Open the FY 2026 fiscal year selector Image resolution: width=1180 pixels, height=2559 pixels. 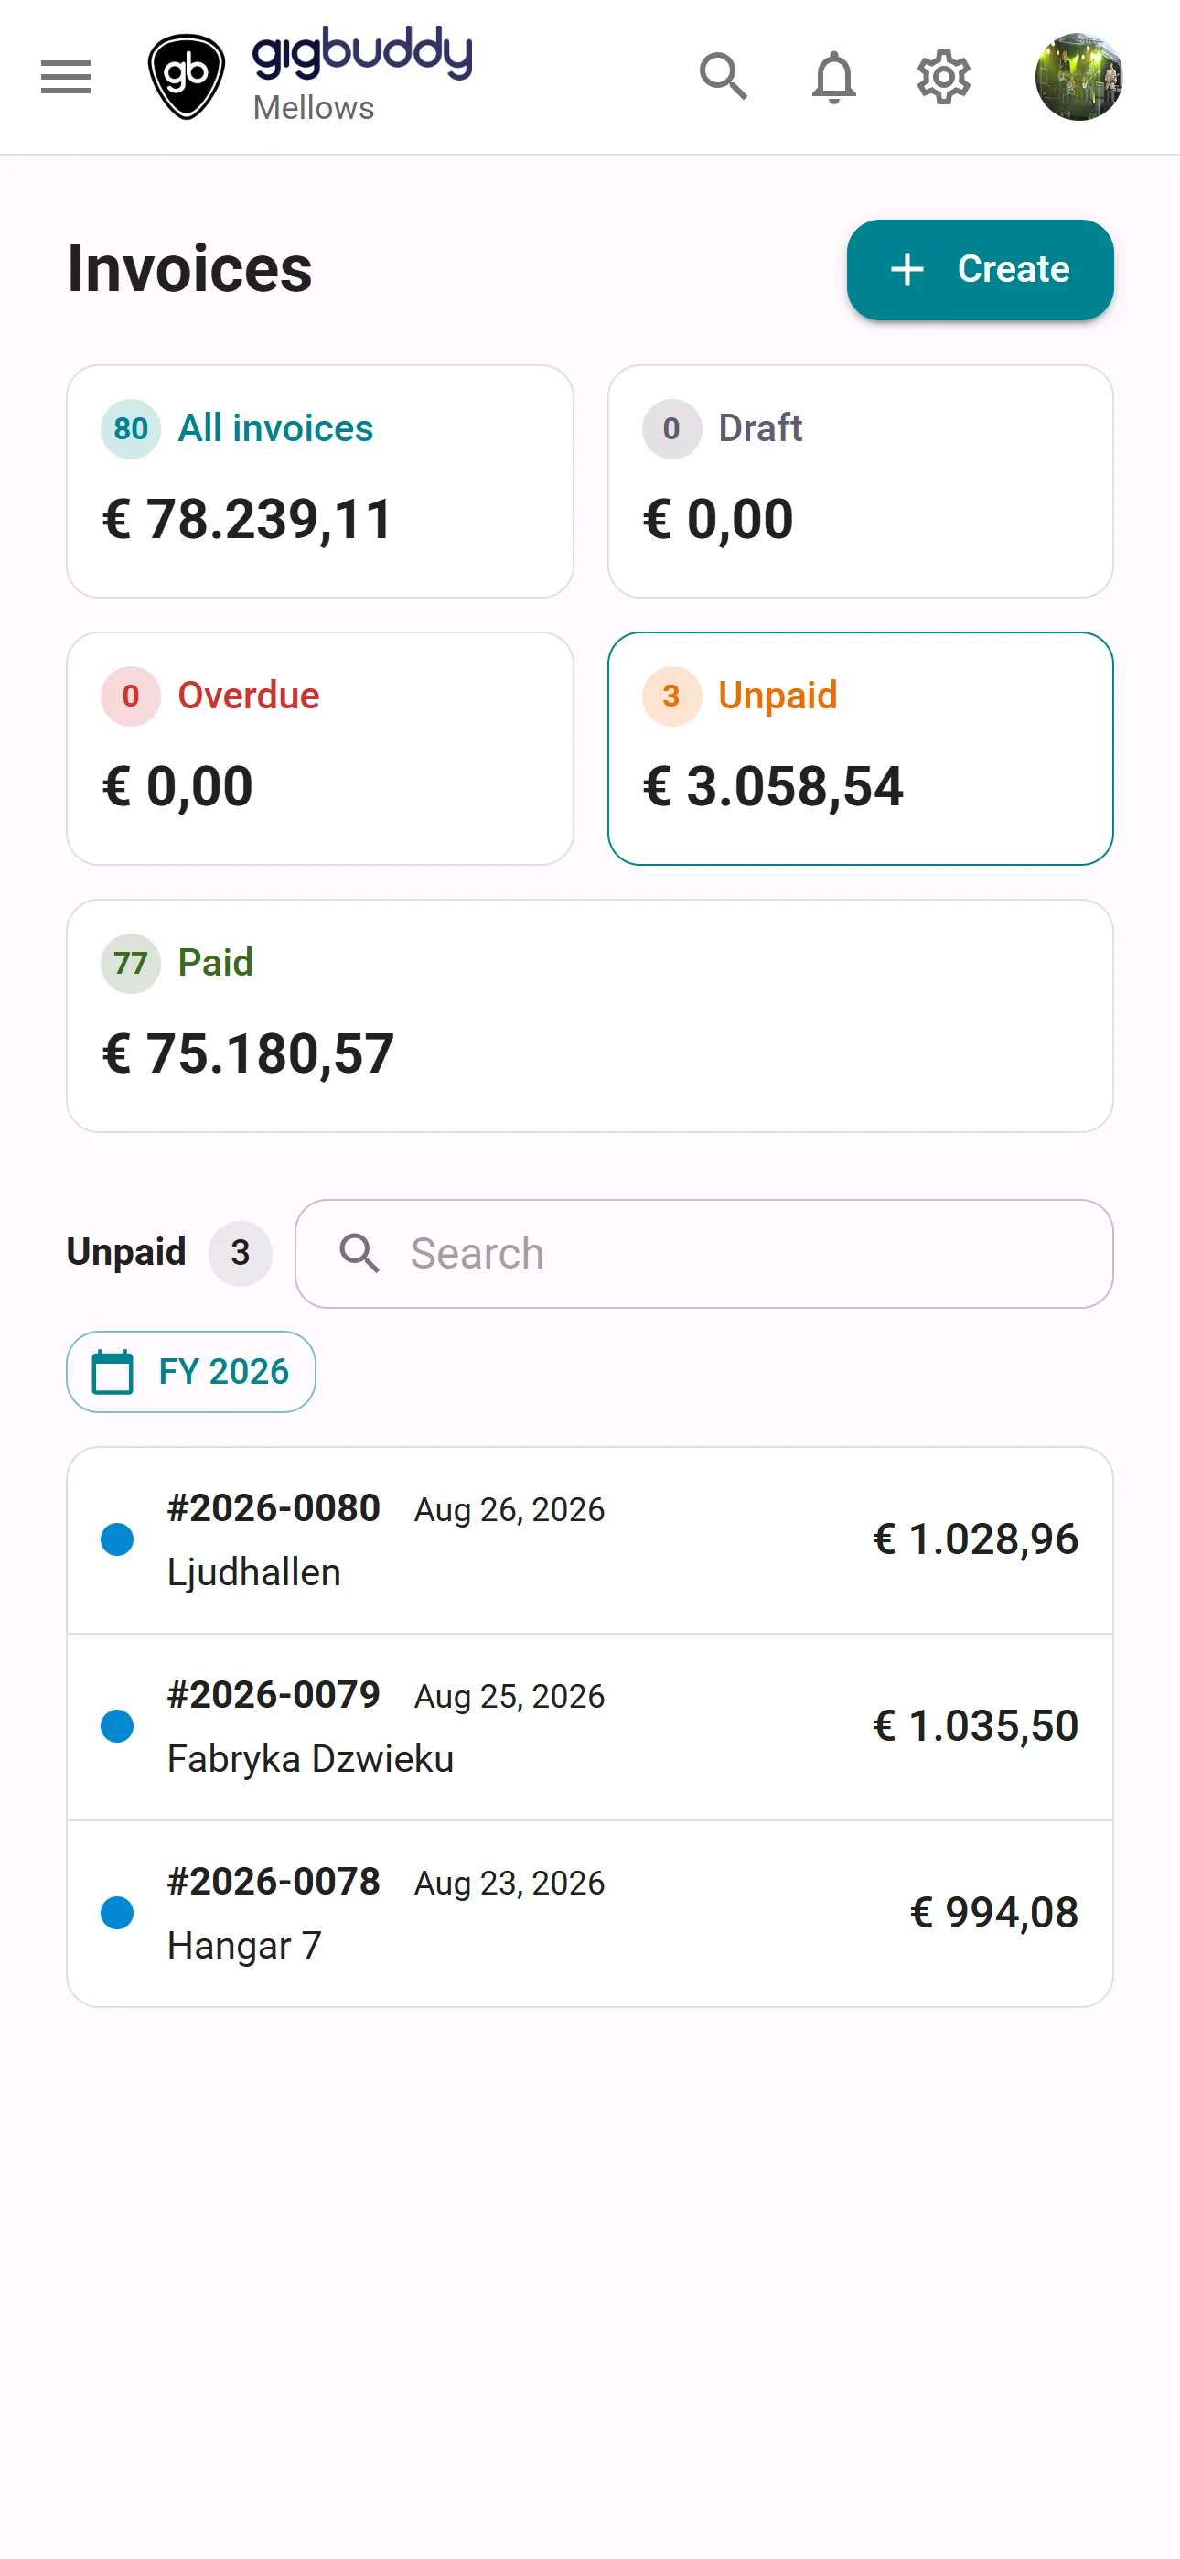tap(190, 1372)
